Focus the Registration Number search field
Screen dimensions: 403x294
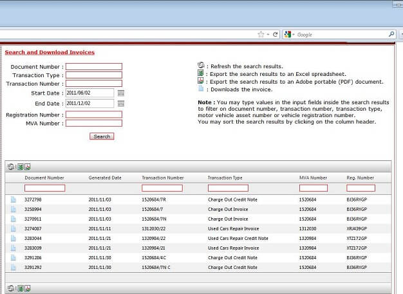(94, 115)
